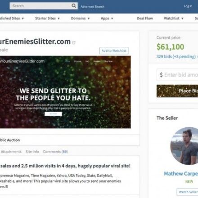
Task: Switch to the Site Info tab
Action: (x=32, y=152)
